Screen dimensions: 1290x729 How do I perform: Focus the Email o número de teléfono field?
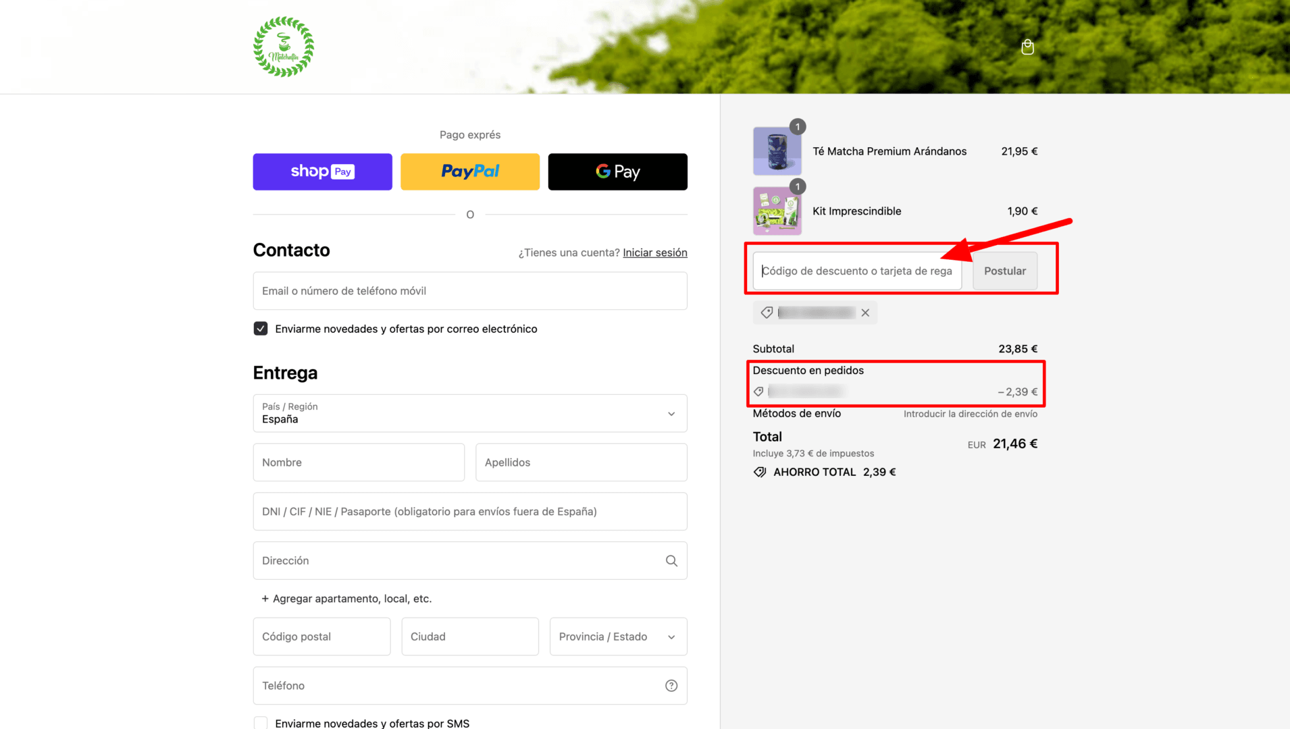tap(470, 291)
